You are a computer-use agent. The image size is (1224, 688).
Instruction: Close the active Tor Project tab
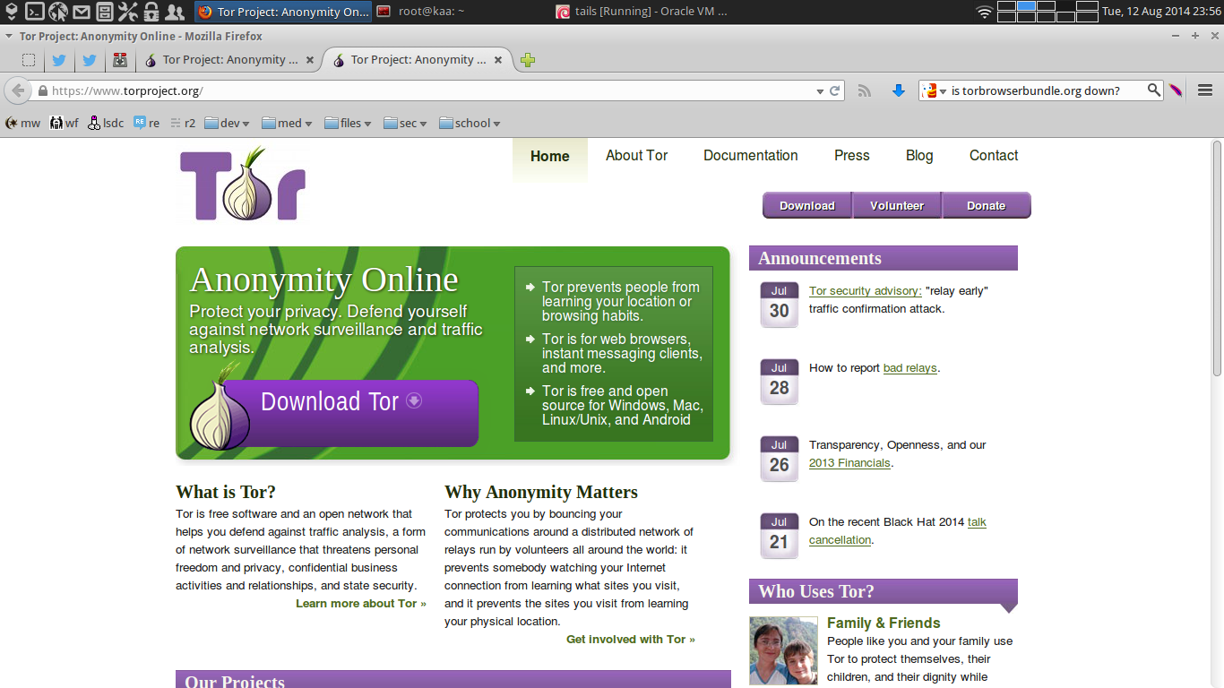[x=498, y=60]
